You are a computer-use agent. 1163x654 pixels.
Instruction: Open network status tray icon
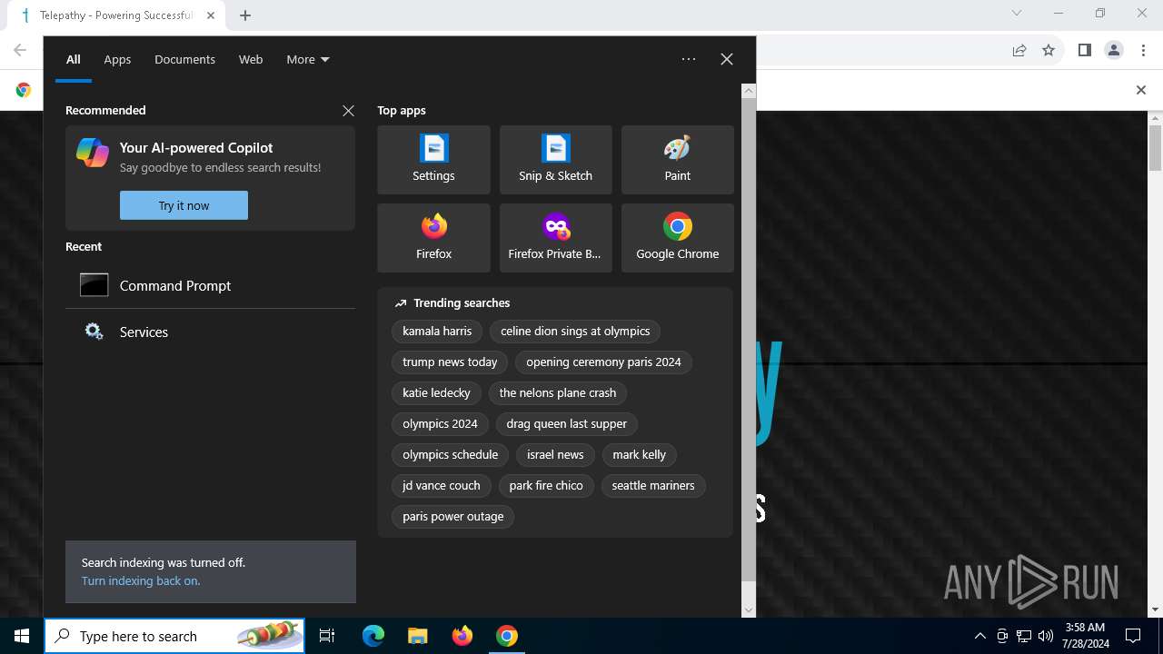[1024, 636]
